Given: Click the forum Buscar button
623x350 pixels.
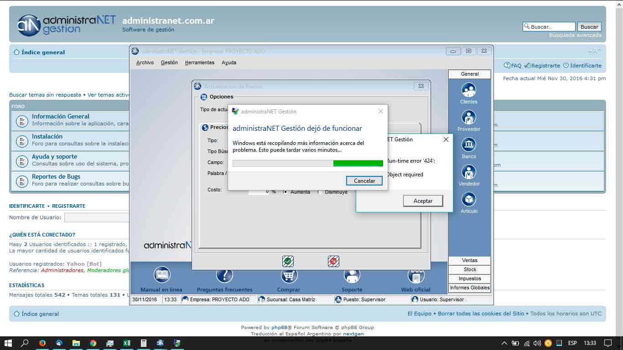Looking at the screenshot, I should coord(589,27).
